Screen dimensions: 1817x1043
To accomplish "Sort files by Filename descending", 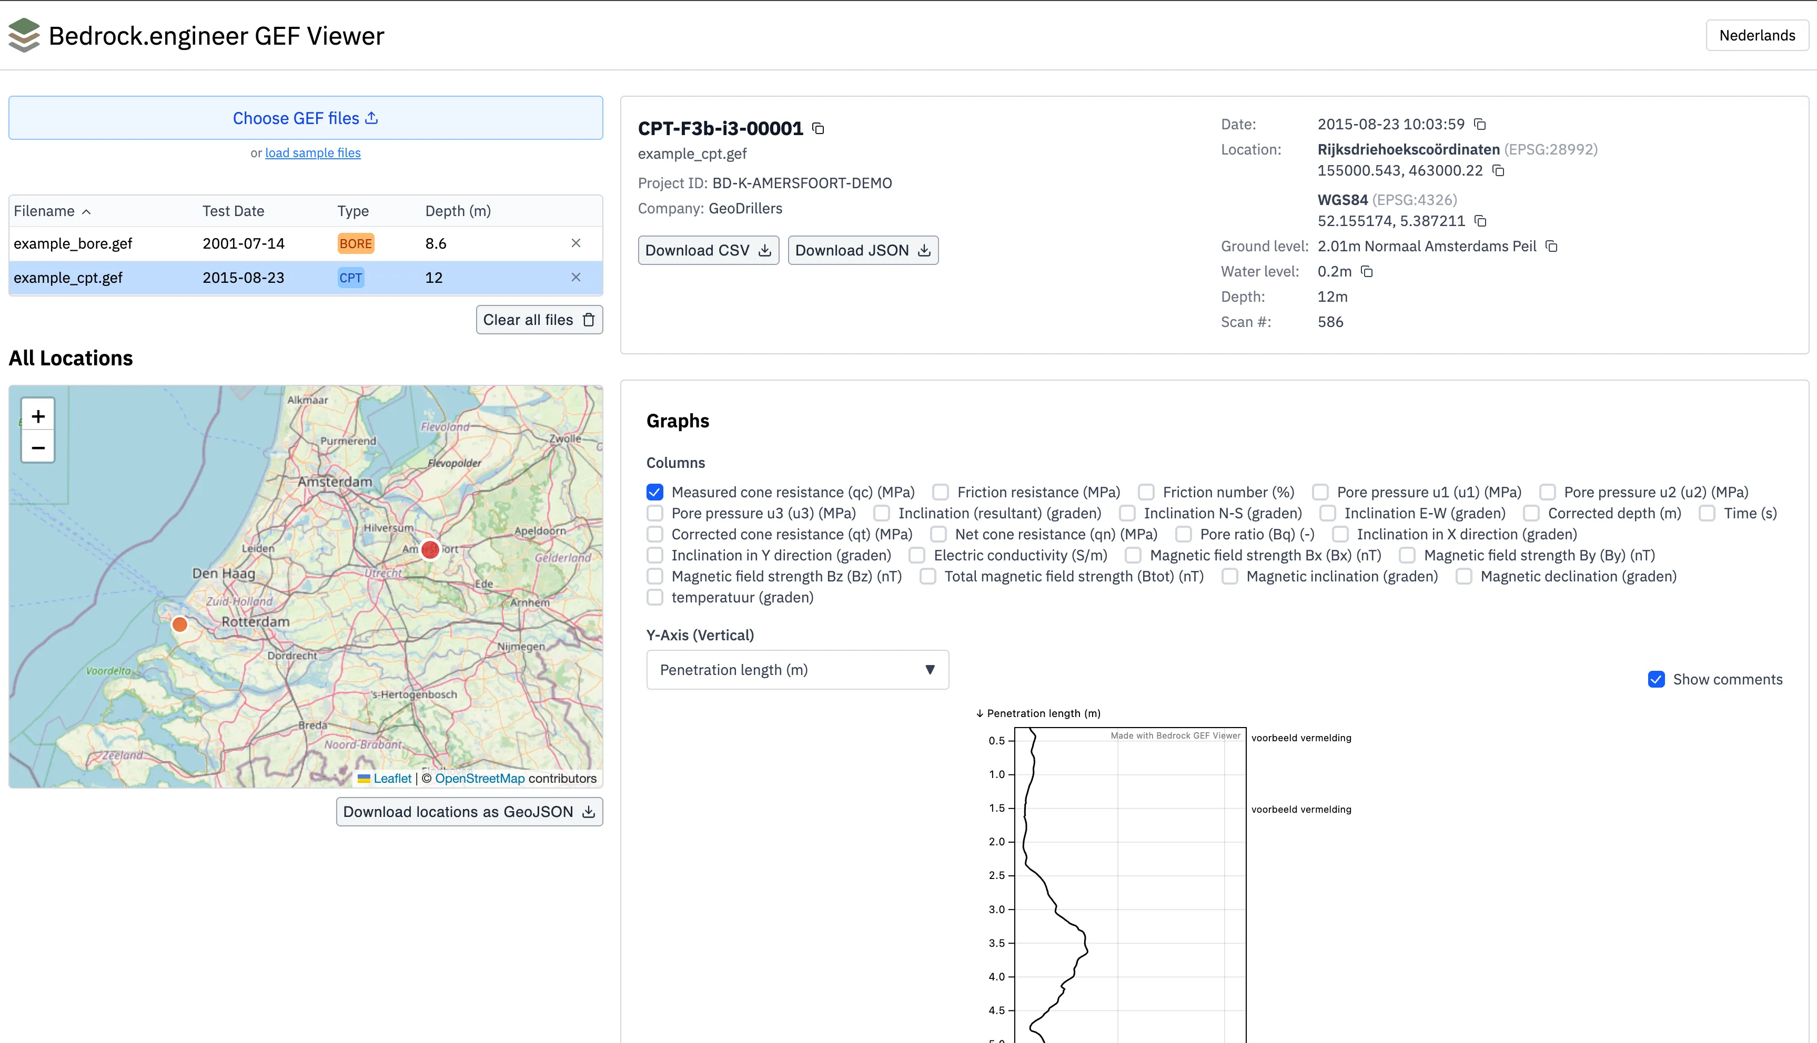I will [52, 211].
